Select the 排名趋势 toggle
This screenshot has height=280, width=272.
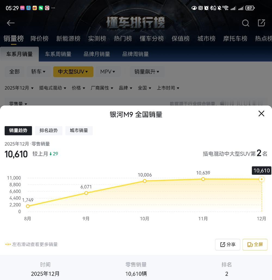[x=49, y=130]
